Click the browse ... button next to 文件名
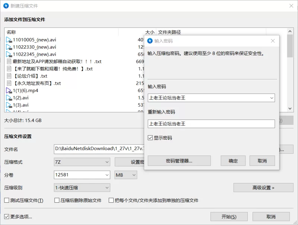This screenshot has height=225, width=298. tap(286, 149)
